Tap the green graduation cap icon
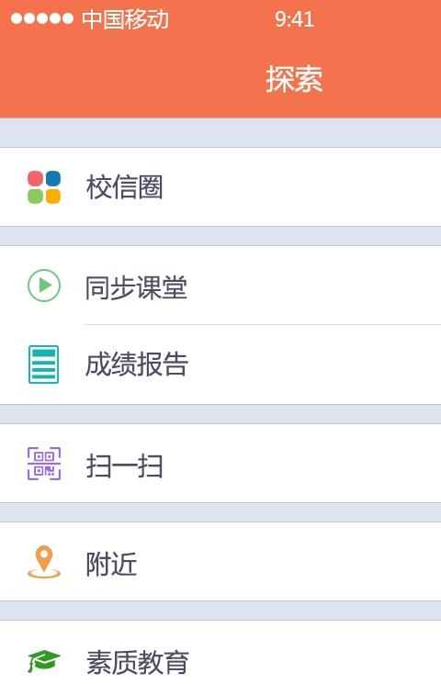The image size is (441, 684). [44, 661]
